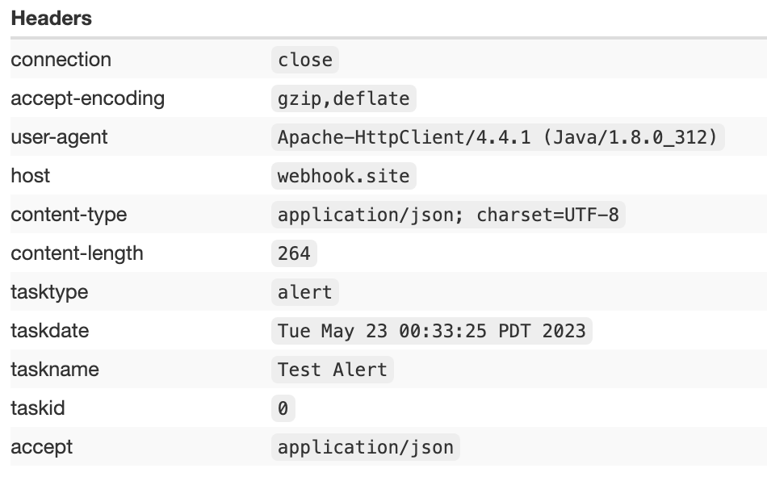Select the taskname header label

tap(55, 370)
